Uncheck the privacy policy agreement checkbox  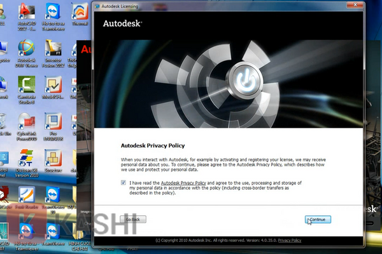(x=123, y=182)
